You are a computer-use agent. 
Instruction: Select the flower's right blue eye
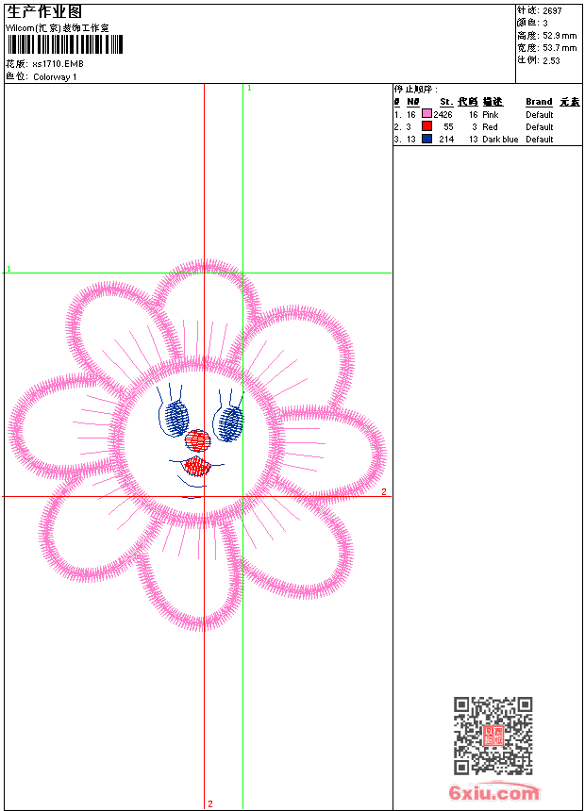(x=229, y=422)
